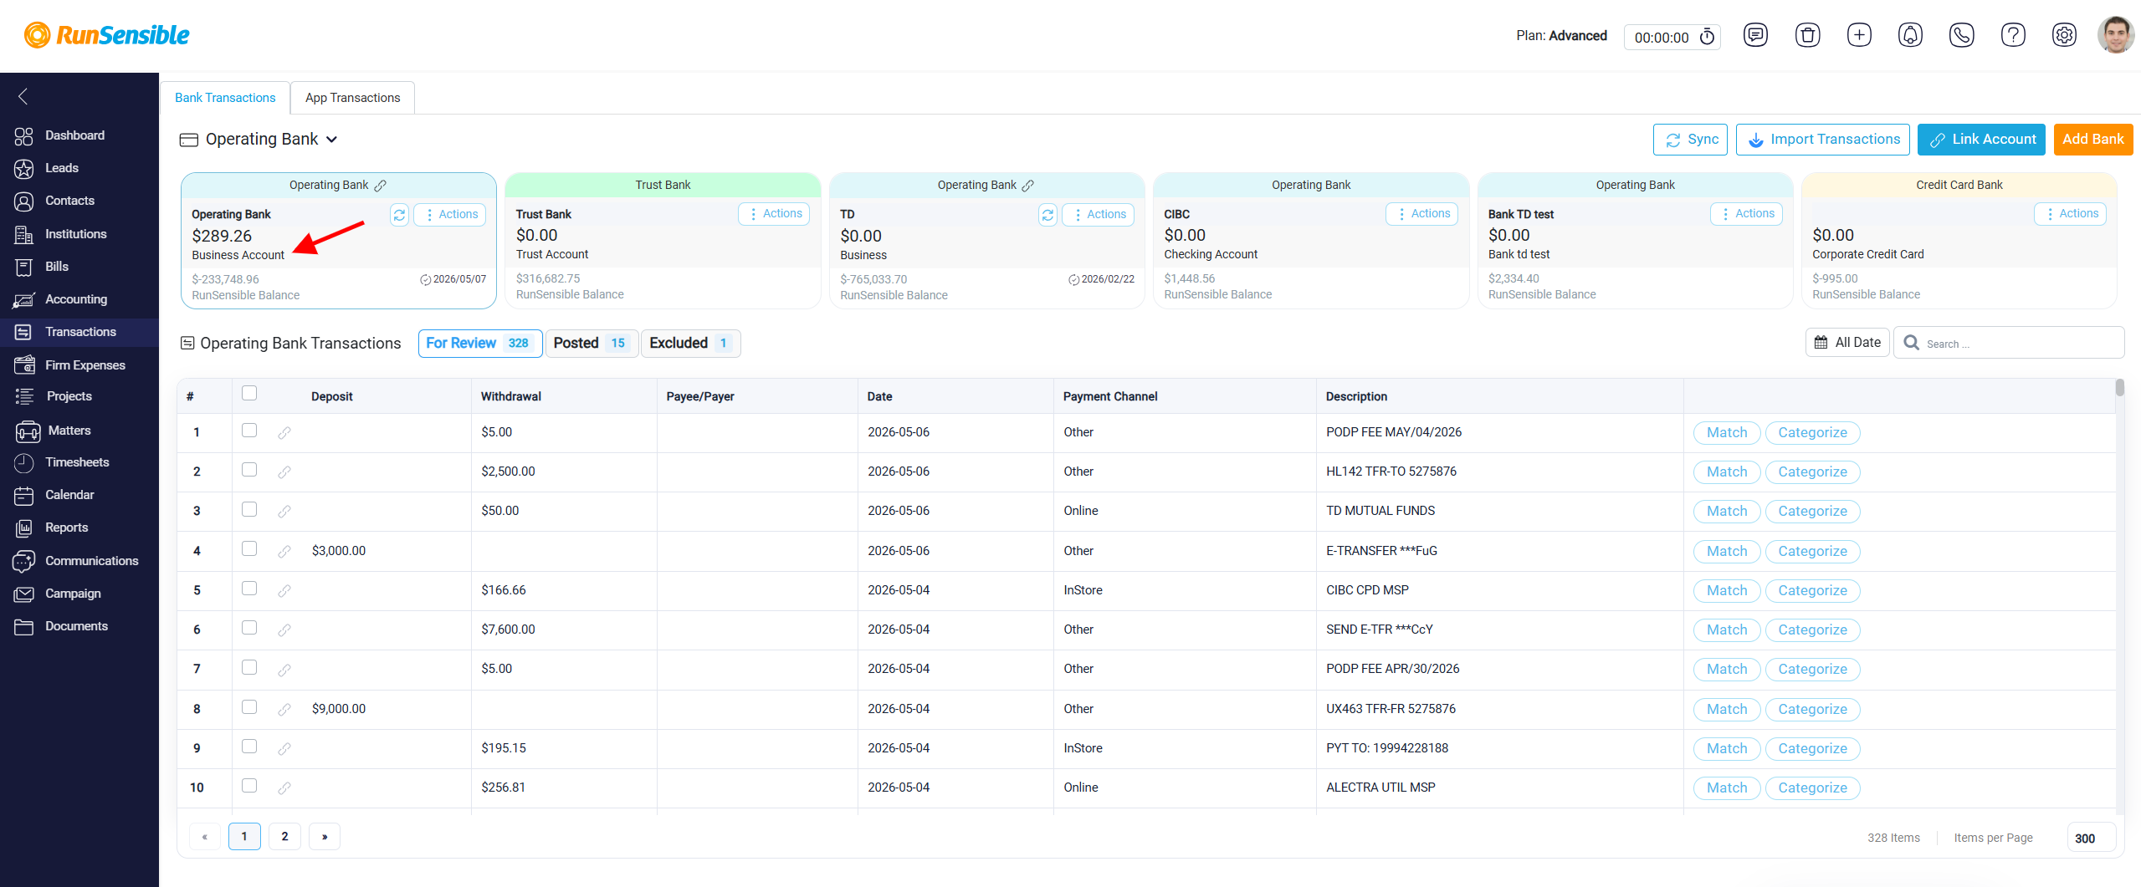Click the timer stopwatch icon
Image resolution: width=2141 pixels, height=887 pixels.
(x=1707, y=37)
